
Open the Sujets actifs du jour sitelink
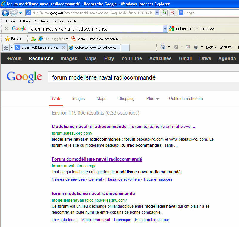[x=152, y=220]
